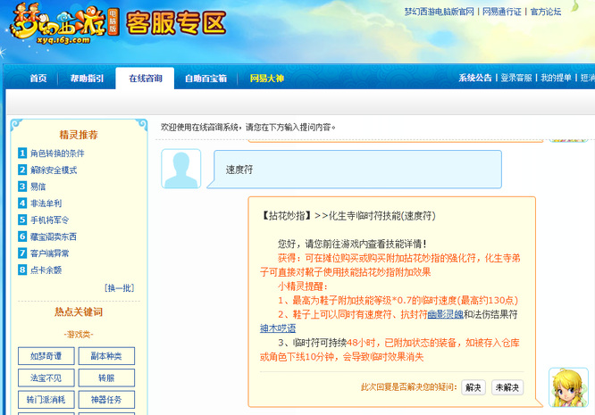This screenshot has width=595, height=415.
Task: Mark the reply as 未解决
Action: [x=507, y=387]
